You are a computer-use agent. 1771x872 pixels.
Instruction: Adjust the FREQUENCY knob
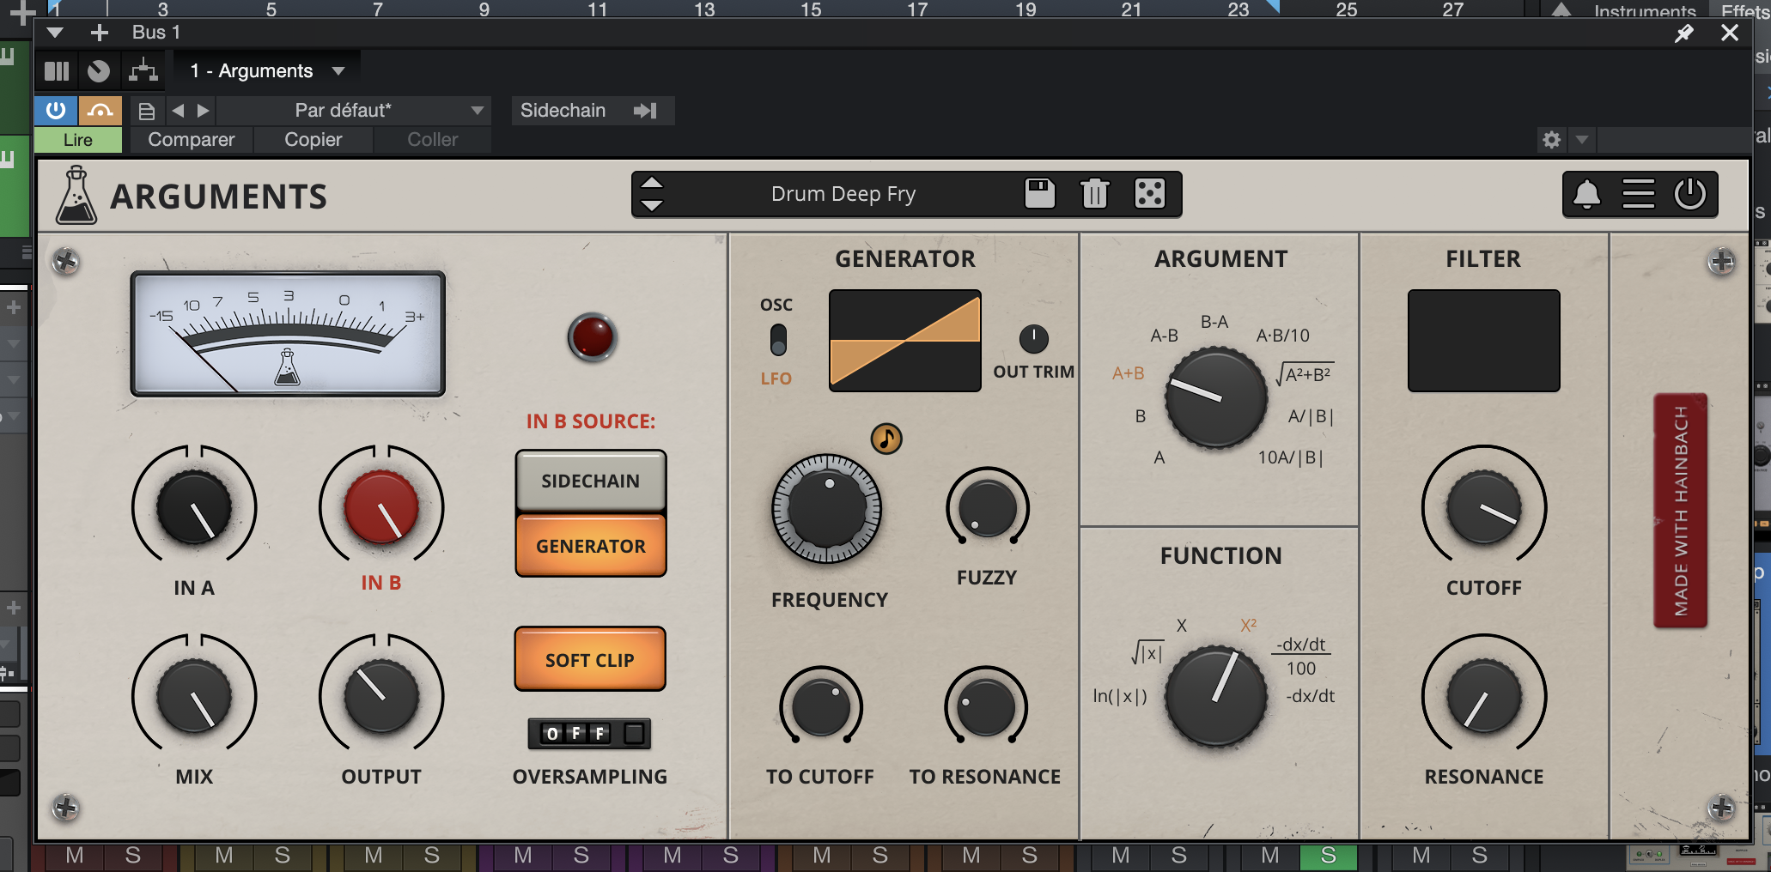pyautogui.click(x=827, y=508)
